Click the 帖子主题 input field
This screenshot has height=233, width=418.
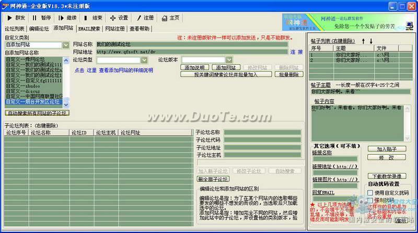tap(361, 92)
